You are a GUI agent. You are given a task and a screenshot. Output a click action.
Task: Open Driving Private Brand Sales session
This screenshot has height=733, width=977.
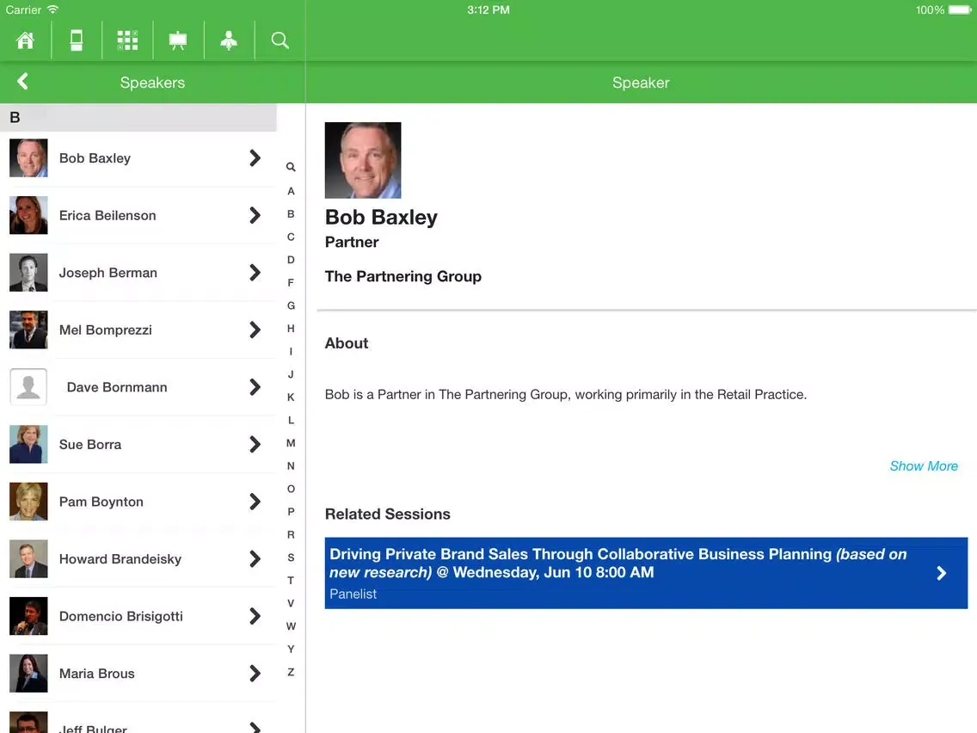pos(646,574)
